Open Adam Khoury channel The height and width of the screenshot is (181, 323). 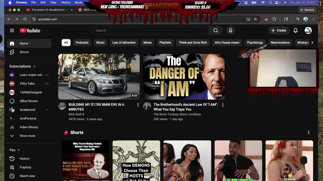pyautogui.click(x=29, y=127)
